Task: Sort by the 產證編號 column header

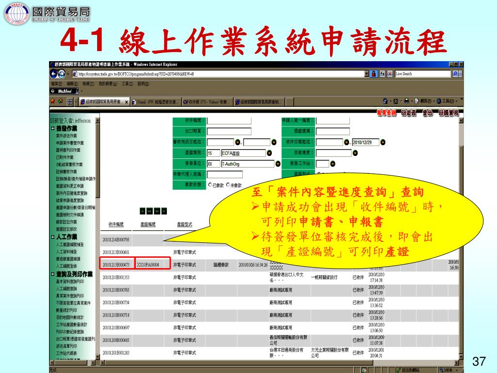Action: tap(148, 224)
